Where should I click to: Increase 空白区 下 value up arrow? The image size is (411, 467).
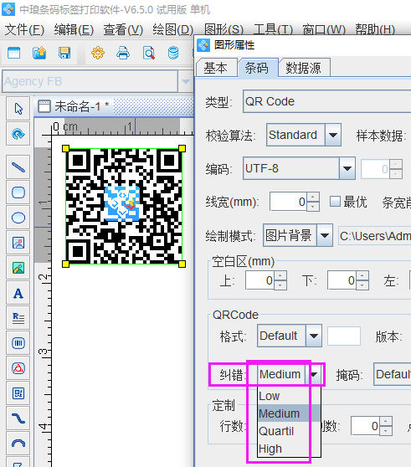coord(362,276)
